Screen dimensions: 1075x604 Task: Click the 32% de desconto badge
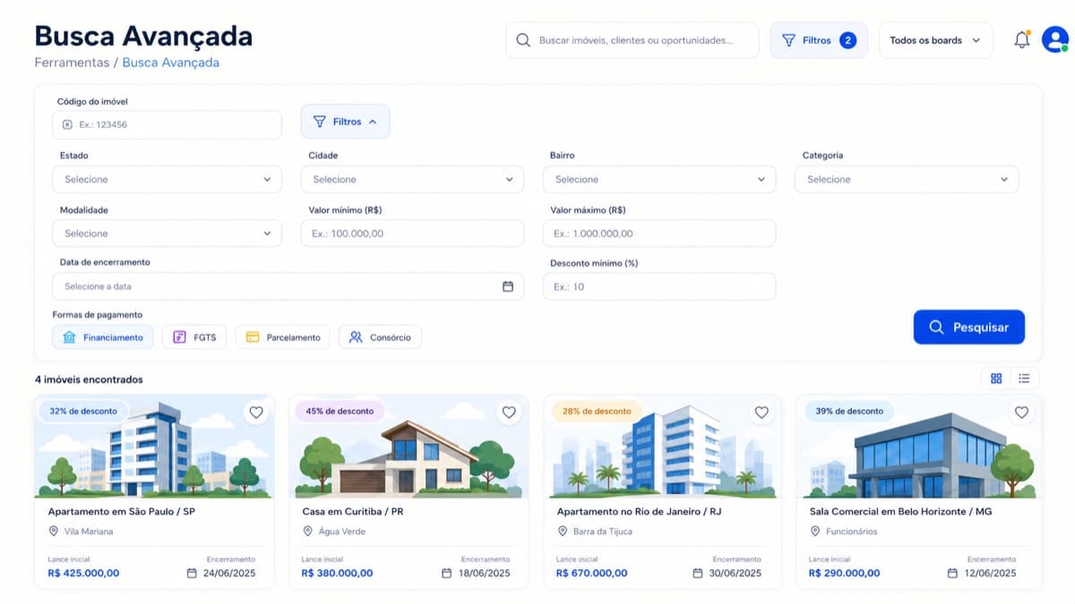click(x=83, y=411)
